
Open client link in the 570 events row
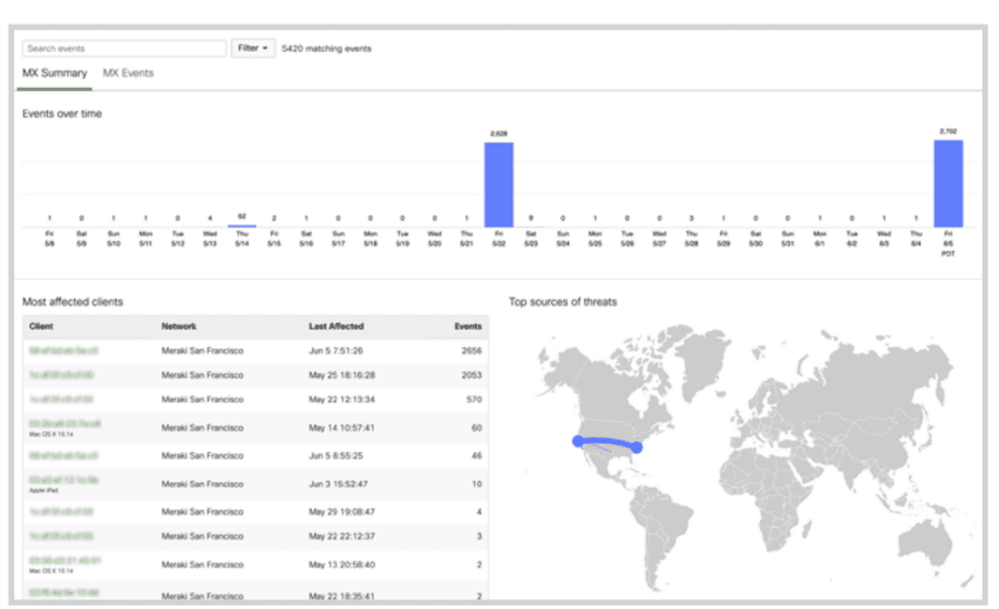tap(61, 399)
